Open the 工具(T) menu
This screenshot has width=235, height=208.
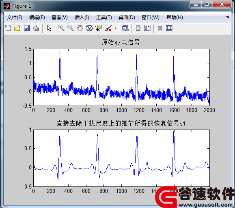coord(104,17)
